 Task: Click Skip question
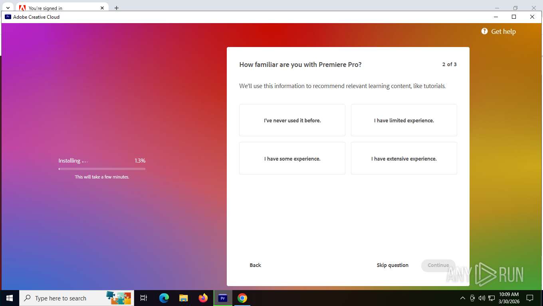(392, 265)
